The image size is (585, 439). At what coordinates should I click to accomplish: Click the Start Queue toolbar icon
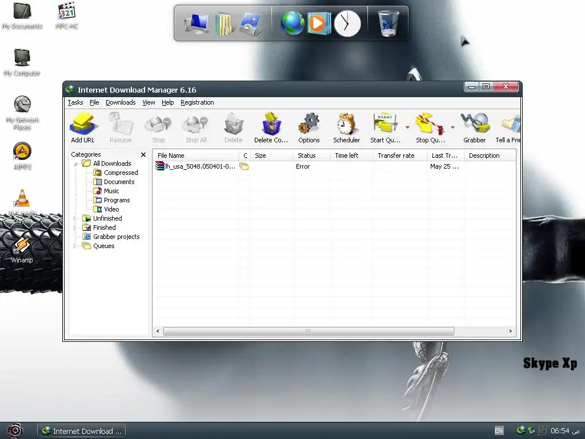pos(386,128)
